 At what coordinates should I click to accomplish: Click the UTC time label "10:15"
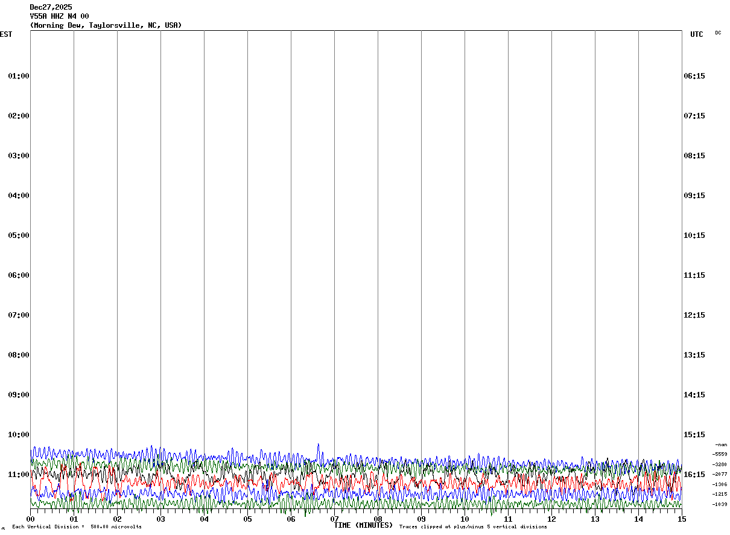click(x=694, y=235)
